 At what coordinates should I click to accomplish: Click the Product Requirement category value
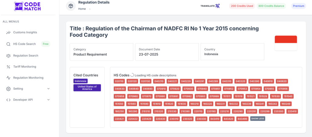(90, 54)
